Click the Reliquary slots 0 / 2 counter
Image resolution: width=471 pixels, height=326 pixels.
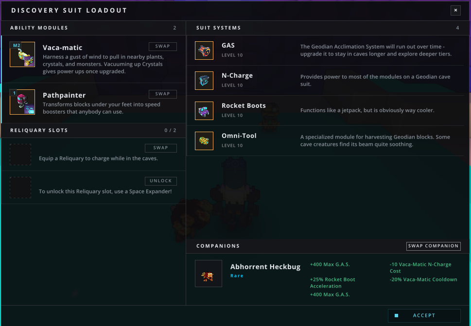[x=170, y=130]
